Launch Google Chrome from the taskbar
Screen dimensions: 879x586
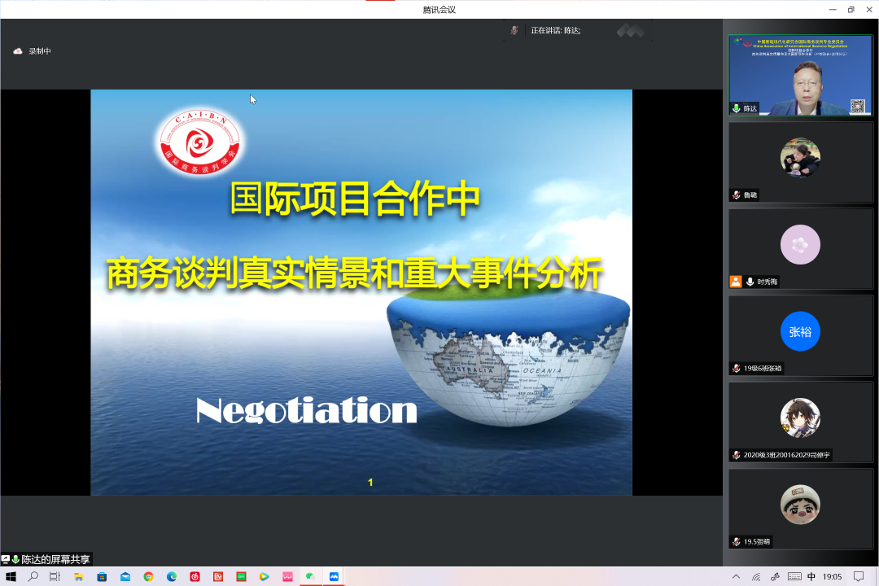tap(148, 577)
